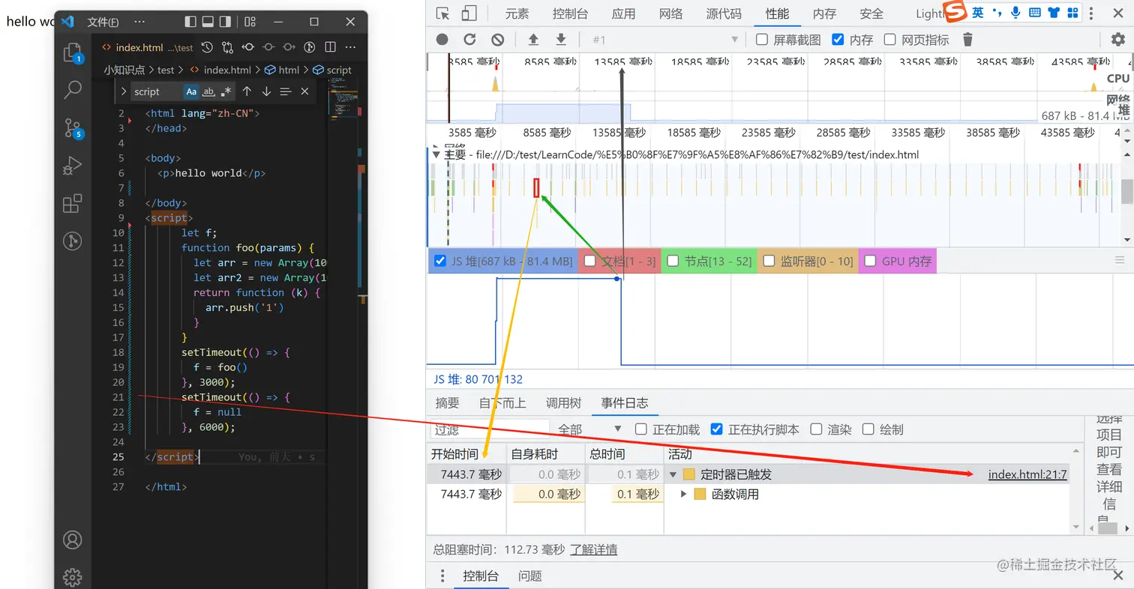Go to next match in find widget
Viewport: 1134px width, 589px height.
coord(266,91)
